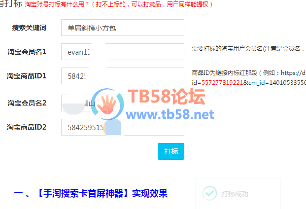This screenshot has width=306, height=209.
Task: Click the 打标成功 message text
Action: tap(235, 194)
